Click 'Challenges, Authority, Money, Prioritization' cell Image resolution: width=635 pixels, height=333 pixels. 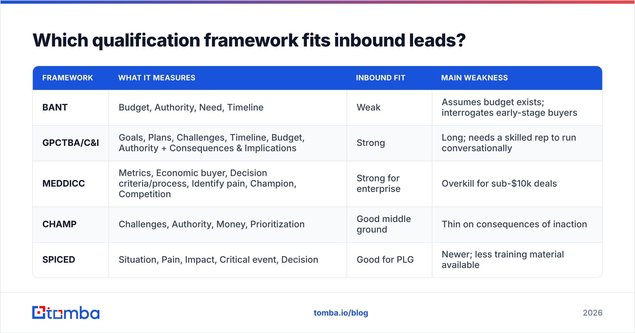[228, 224]
